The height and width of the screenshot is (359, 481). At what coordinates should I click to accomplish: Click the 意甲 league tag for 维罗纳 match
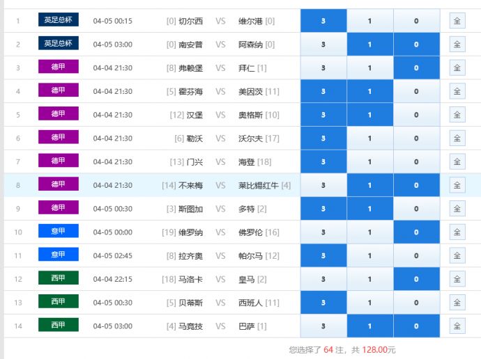59,231
